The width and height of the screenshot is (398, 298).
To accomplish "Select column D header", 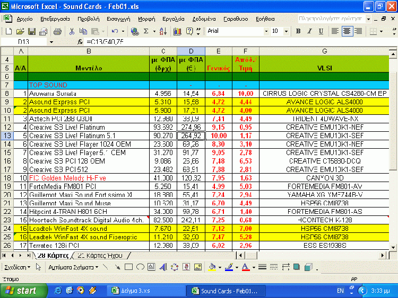I will pyautogui.click(x=191, y=51).
